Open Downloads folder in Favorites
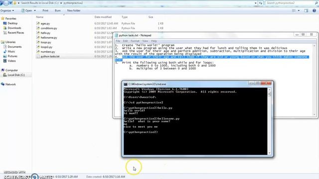The height and width of the screenshot is (179, 319). (14, 28)
